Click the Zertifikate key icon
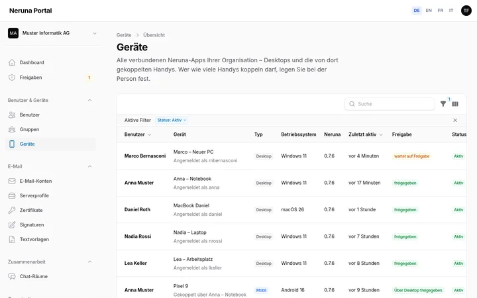Image resolution: width=477 pixels, height=298 pixels. pyautogui.click(x=12, y=211)
